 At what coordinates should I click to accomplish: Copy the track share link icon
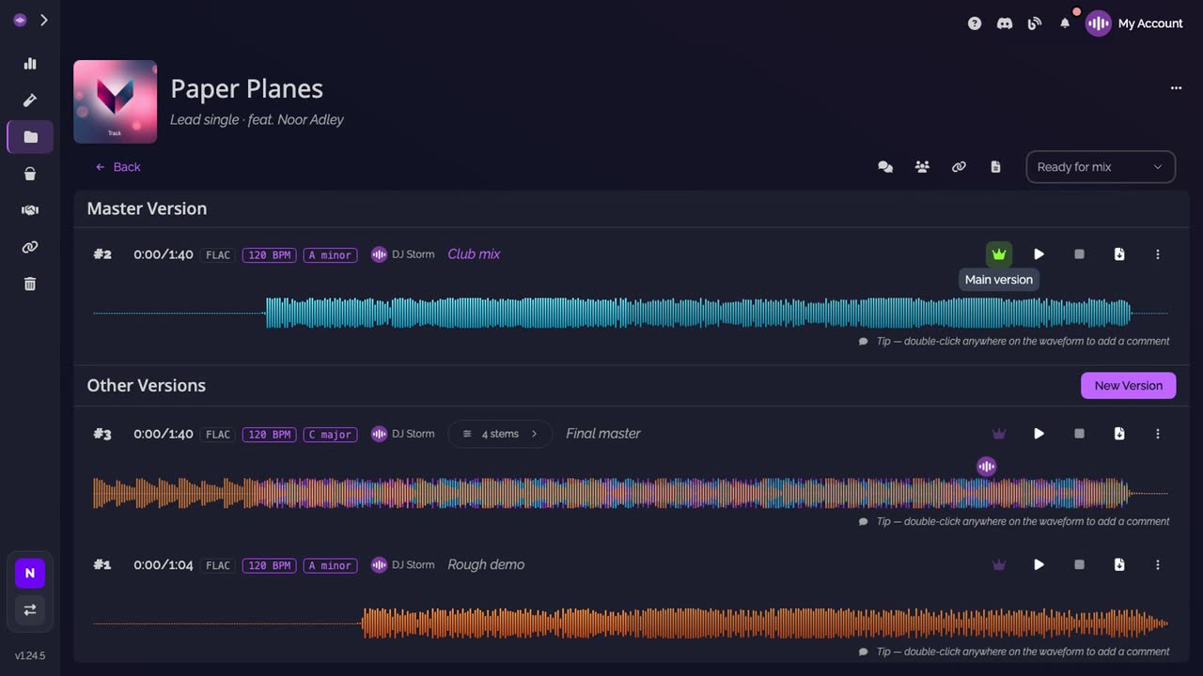point(959,167)
